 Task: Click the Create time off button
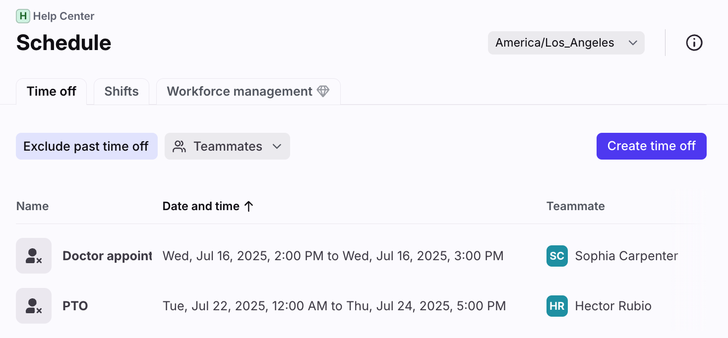(x=651, y=146)
